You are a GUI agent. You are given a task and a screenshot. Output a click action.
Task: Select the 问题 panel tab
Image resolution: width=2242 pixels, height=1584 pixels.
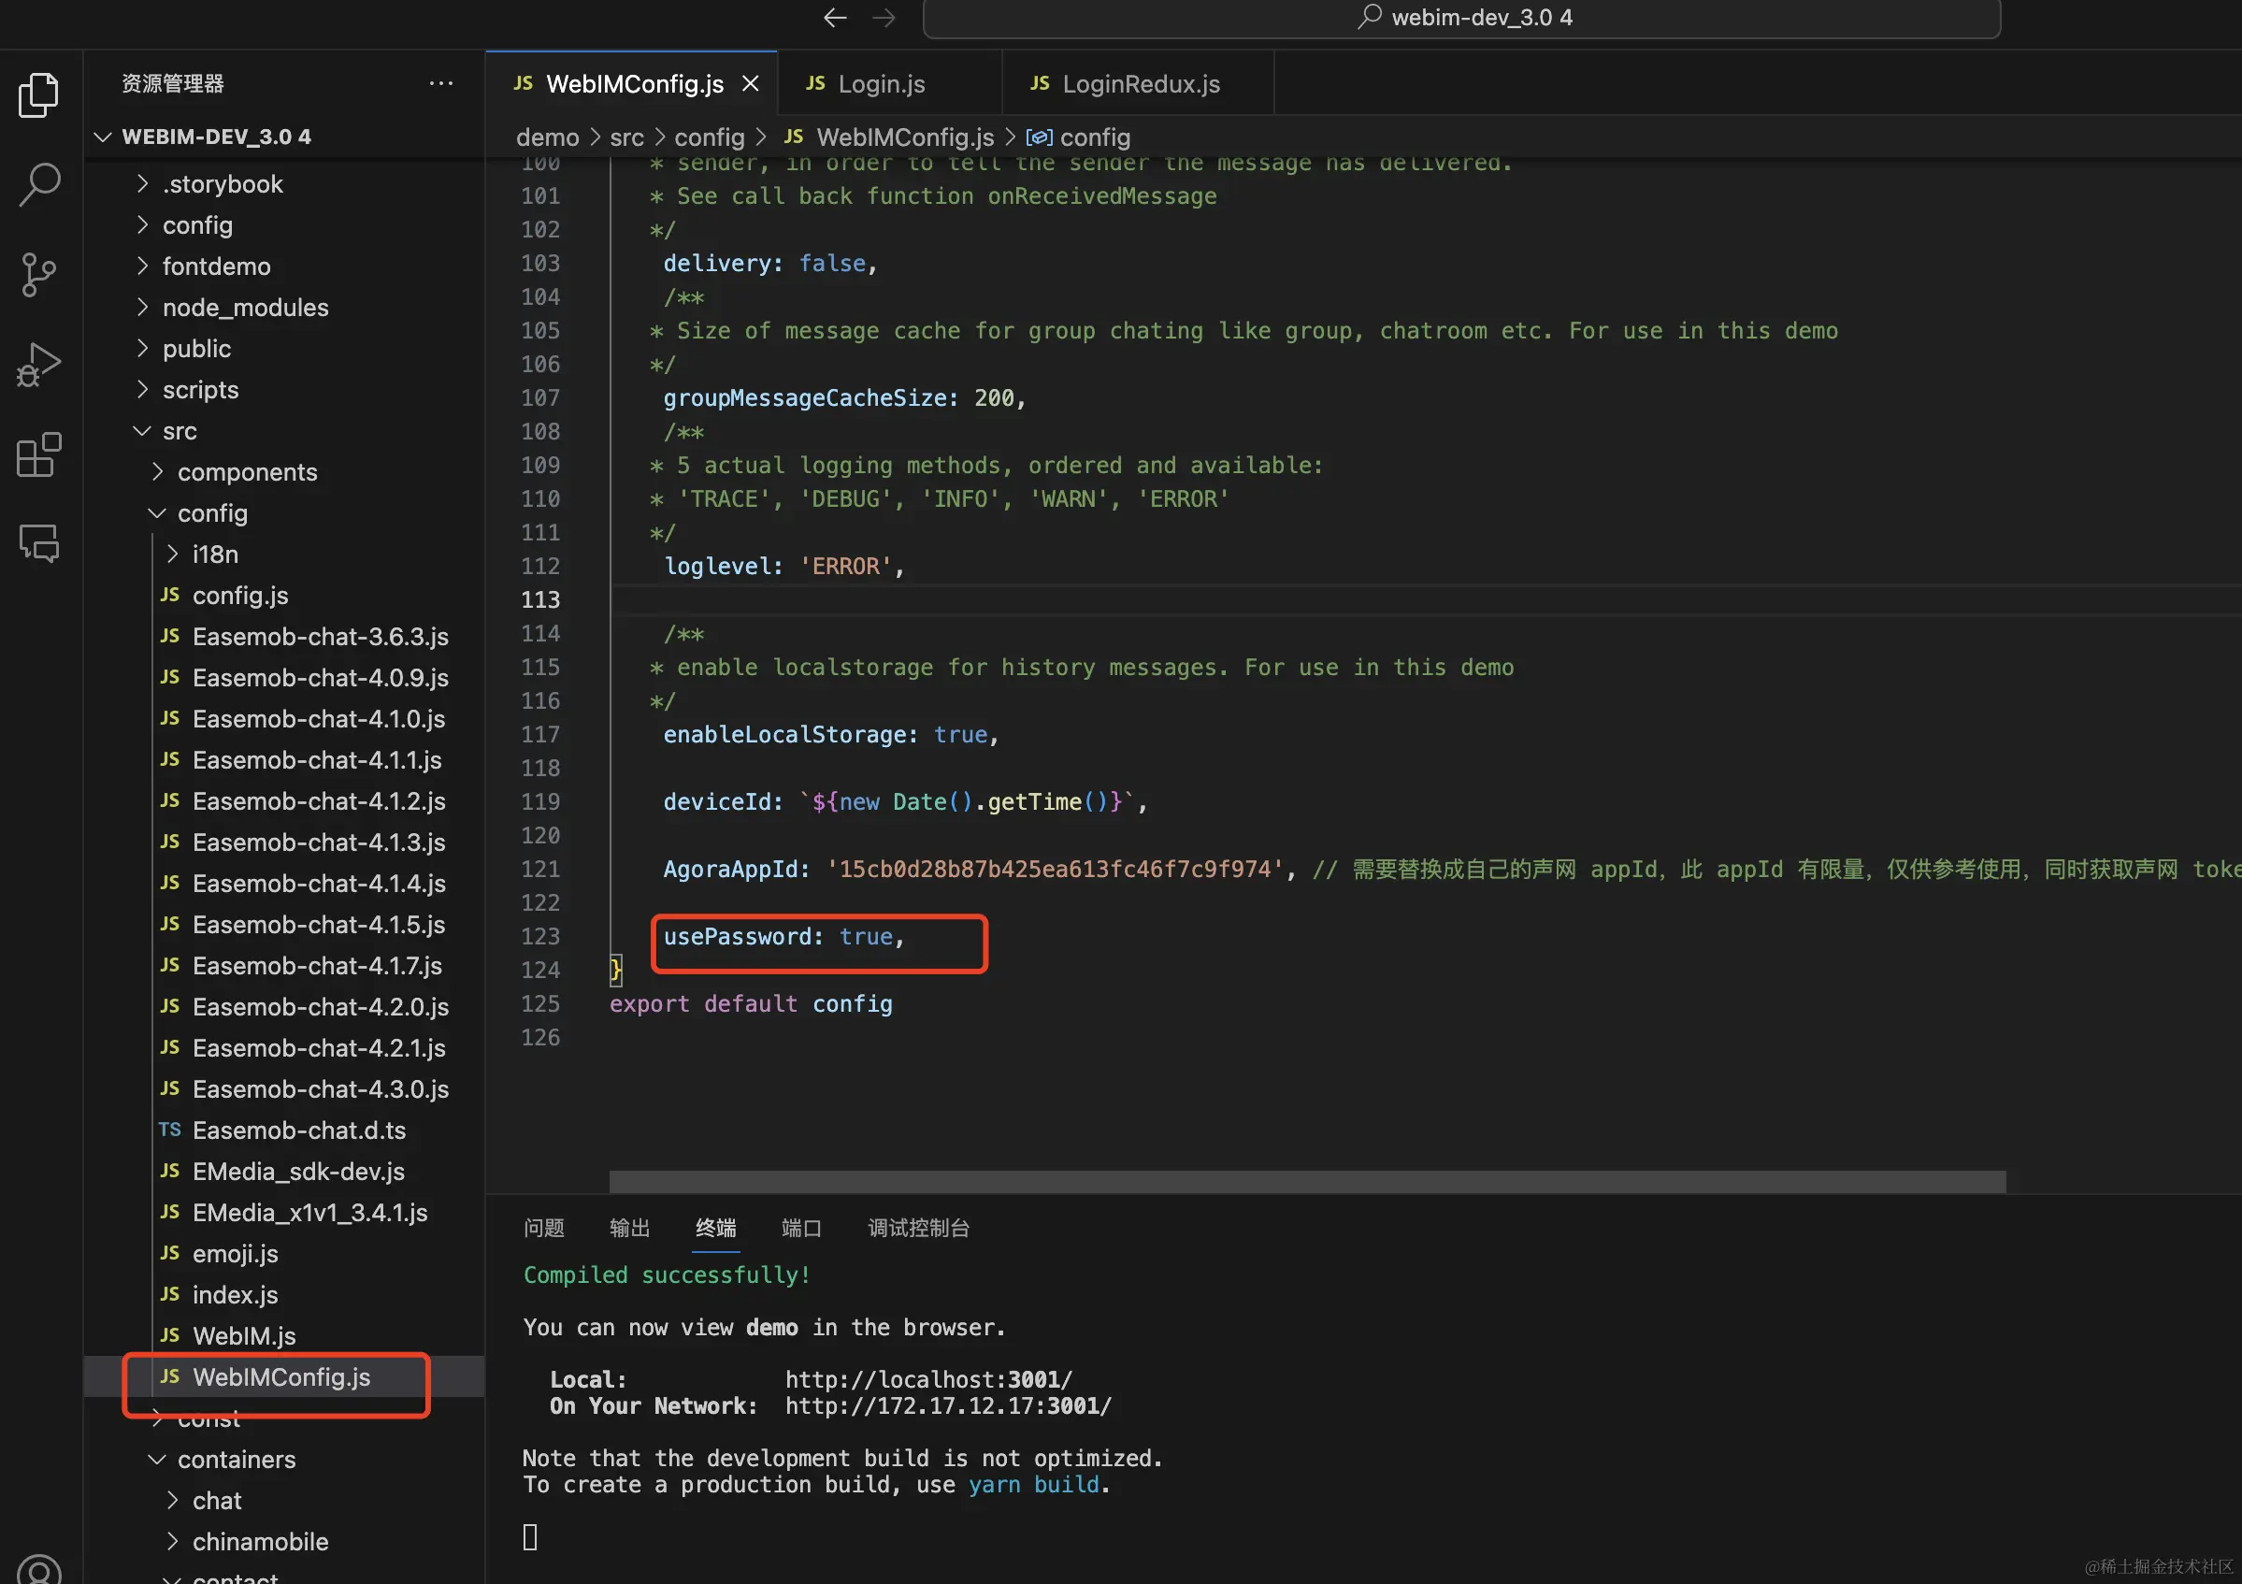tap(544, 1228)
